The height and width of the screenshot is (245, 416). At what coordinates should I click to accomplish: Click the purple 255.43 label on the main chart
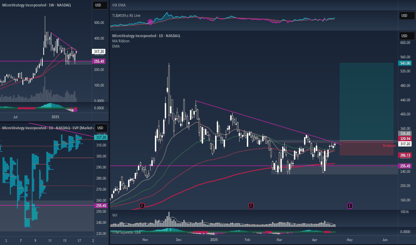tap(405, 166)
